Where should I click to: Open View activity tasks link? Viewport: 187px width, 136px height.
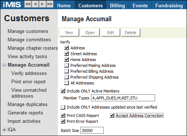[27, 57]
